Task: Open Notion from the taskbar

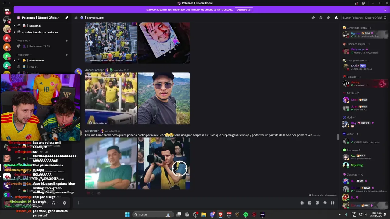Action: pyautogui.click(x=187, y=214)
